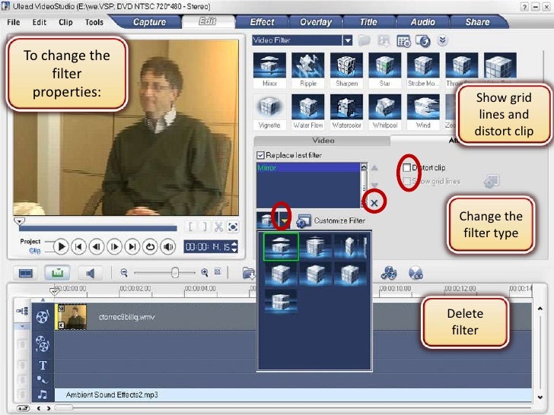Select the Video options tab
The width and height of the screenshot is (554, 415).
(323, 141)
